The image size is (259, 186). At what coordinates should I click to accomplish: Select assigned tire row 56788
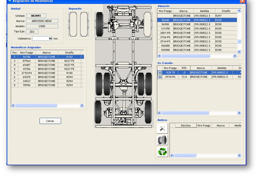pyautogui.click(x=48, y=57)
